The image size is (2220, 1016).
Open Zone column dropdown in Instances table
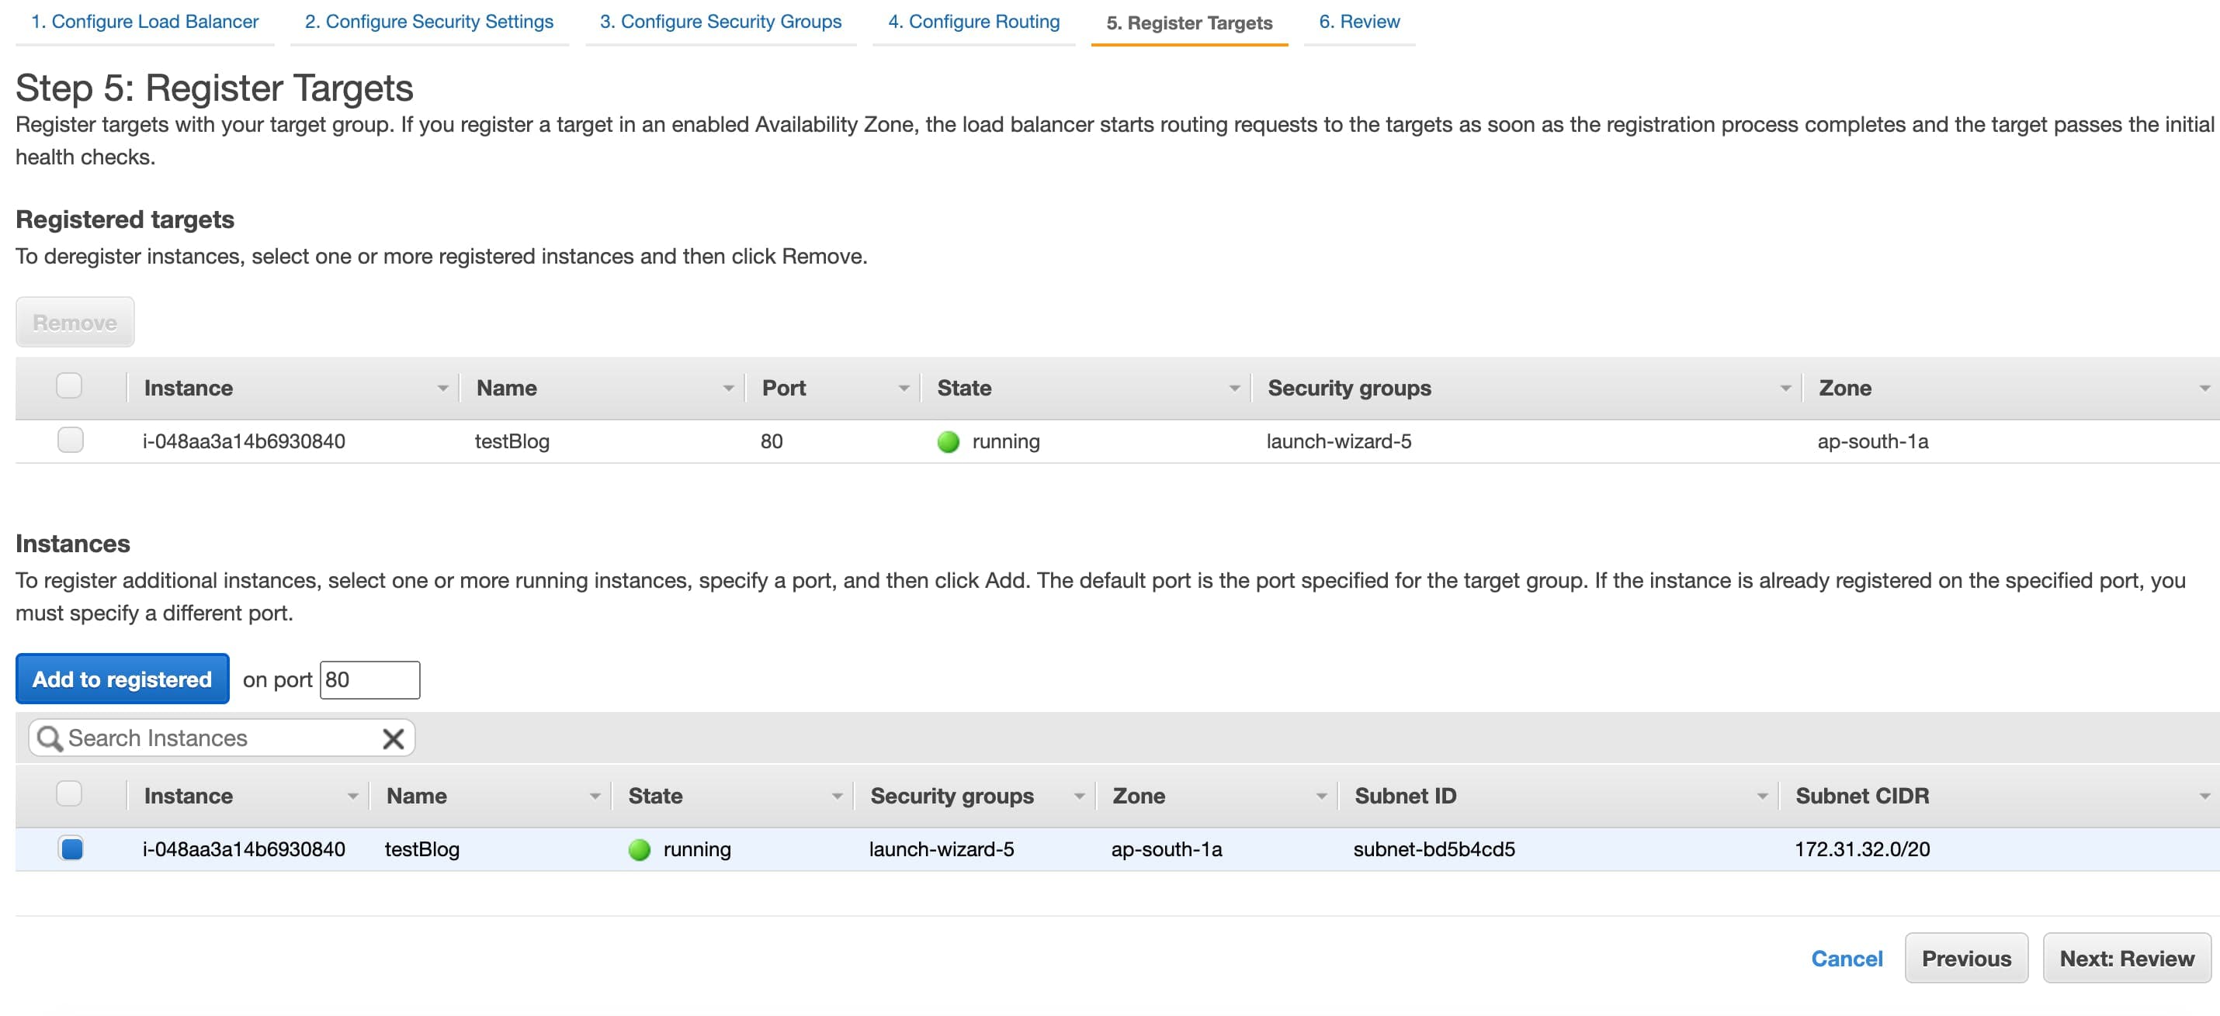(x=1321, y=797)
